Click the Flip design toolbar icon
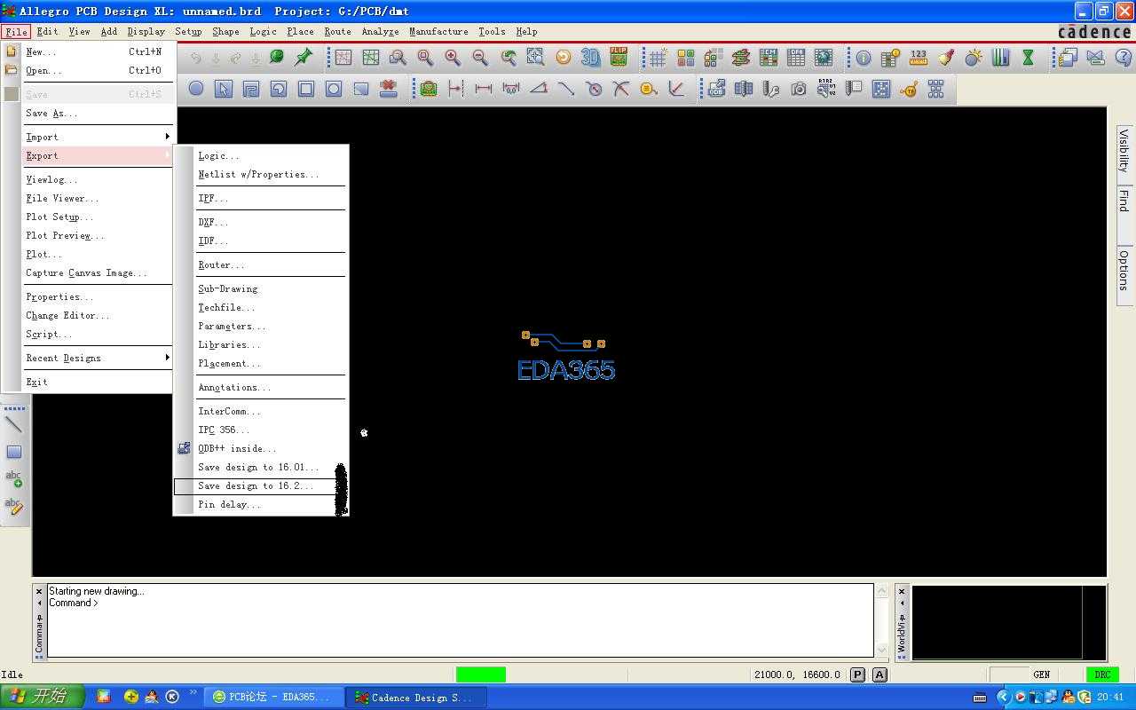Image resolution: width=1136 pixels, height=710 pixels. point(619,58)
